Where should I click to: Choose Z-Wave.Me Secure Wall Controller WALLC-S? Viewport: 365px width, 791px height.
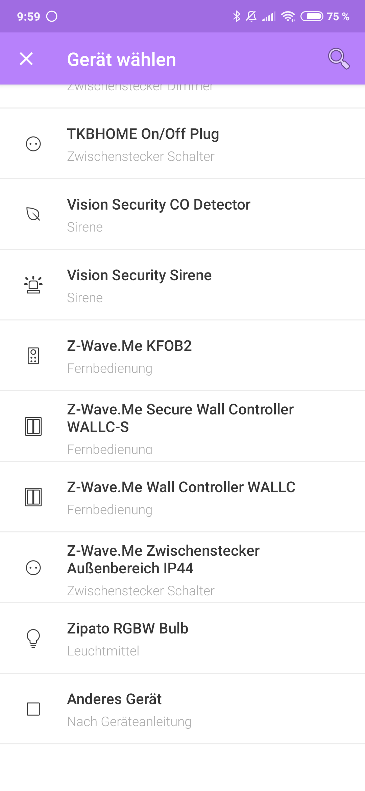point(182,427)
